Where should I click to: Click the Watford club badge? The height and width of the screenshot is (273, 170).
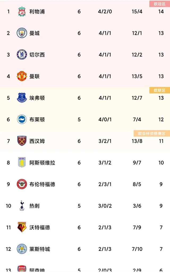pos(22,227)
